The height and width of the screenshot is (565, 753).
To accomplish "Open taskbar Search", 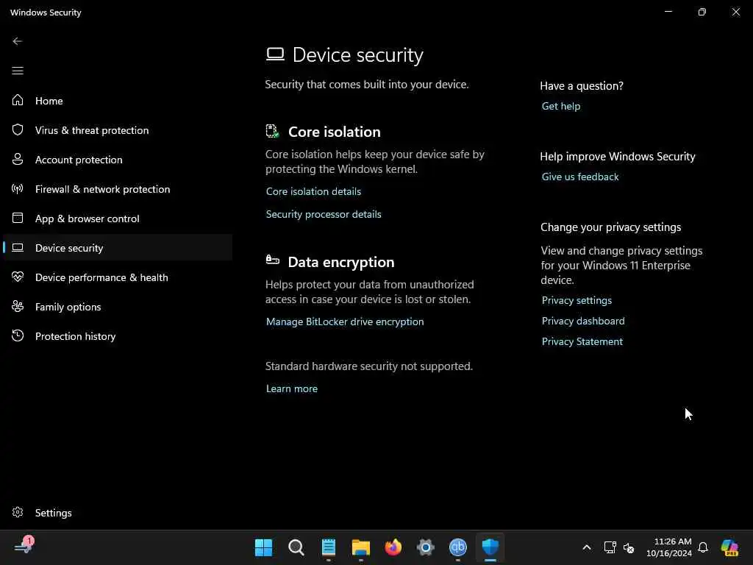I will 296,547.
